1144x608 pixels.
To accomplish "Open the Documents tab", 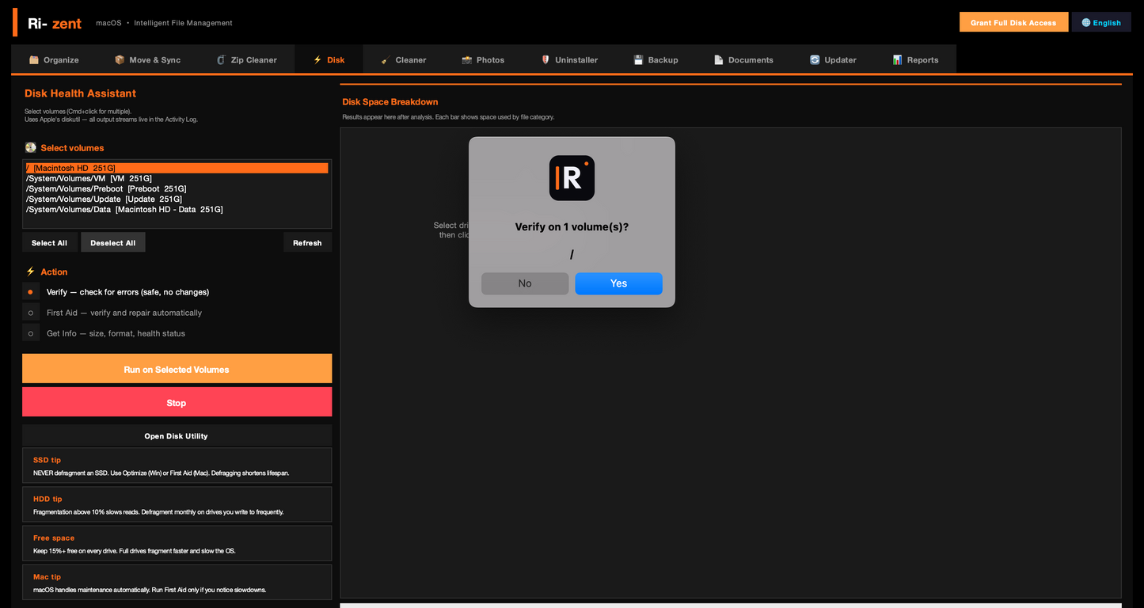I will click(x=743, y=59).
